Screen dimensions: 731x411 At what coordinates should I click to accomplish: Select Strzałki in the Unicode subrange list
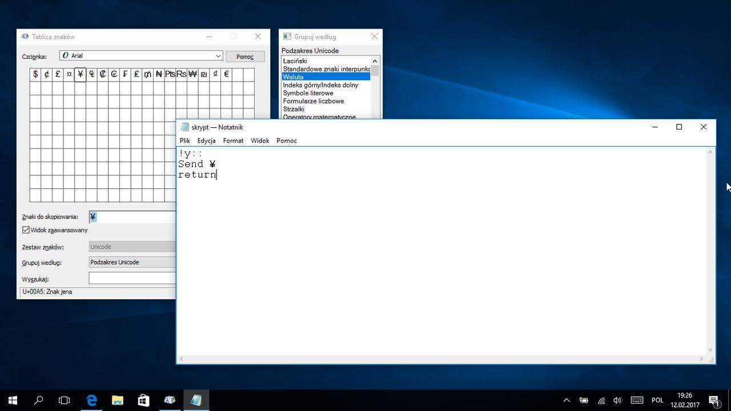294,109
